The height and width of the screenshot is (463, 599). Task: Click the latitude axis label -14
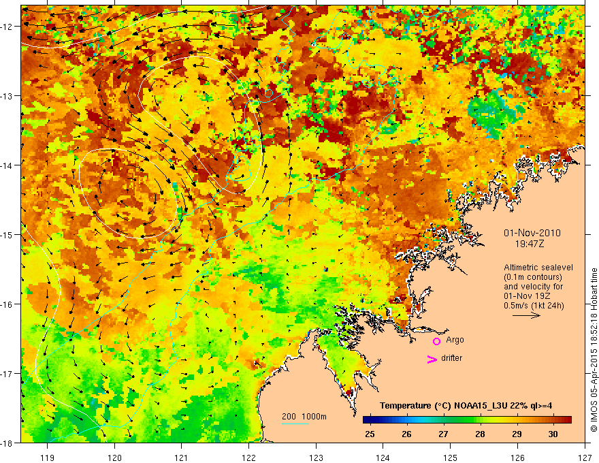coord(7,165)
